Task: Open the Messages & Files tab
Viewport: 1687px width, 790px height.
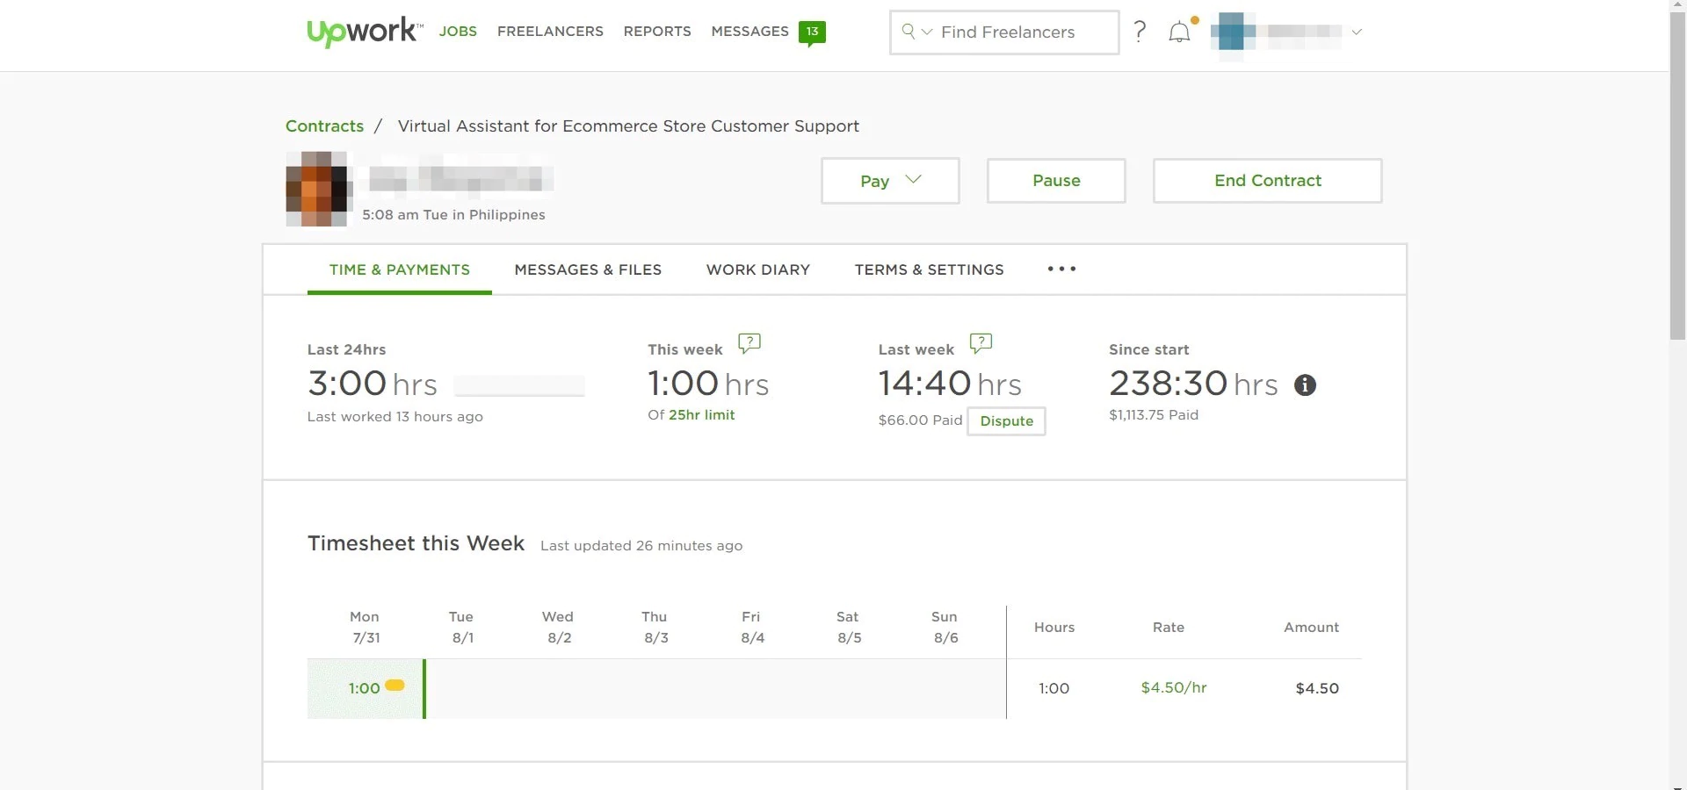Action: [588, 269]
